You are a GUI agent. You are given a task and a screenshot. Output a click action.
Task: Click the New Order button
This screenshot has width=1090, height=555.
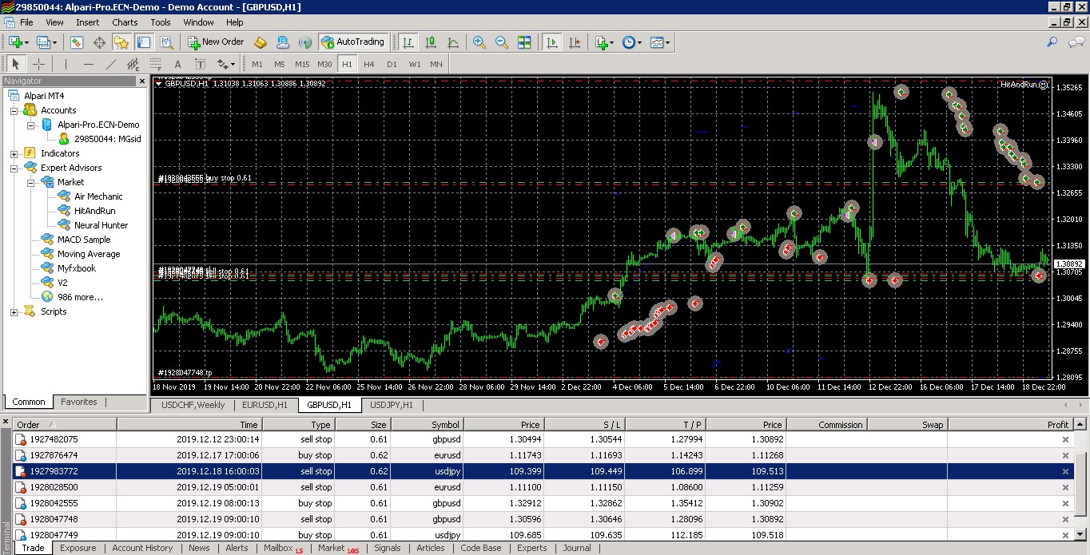(x=214, y=42)
